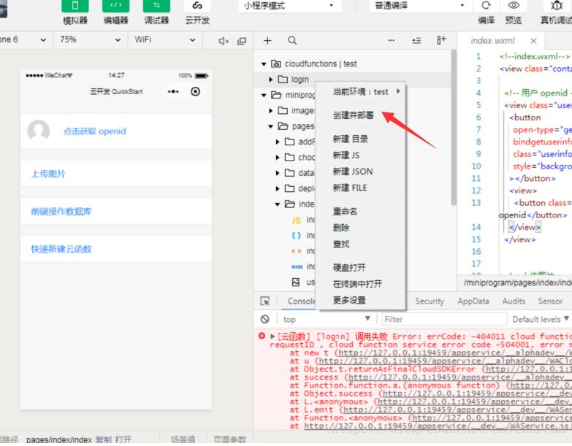
Task: Click the 真机调试 remote debug icon
Action: click(x=557, y=5)
